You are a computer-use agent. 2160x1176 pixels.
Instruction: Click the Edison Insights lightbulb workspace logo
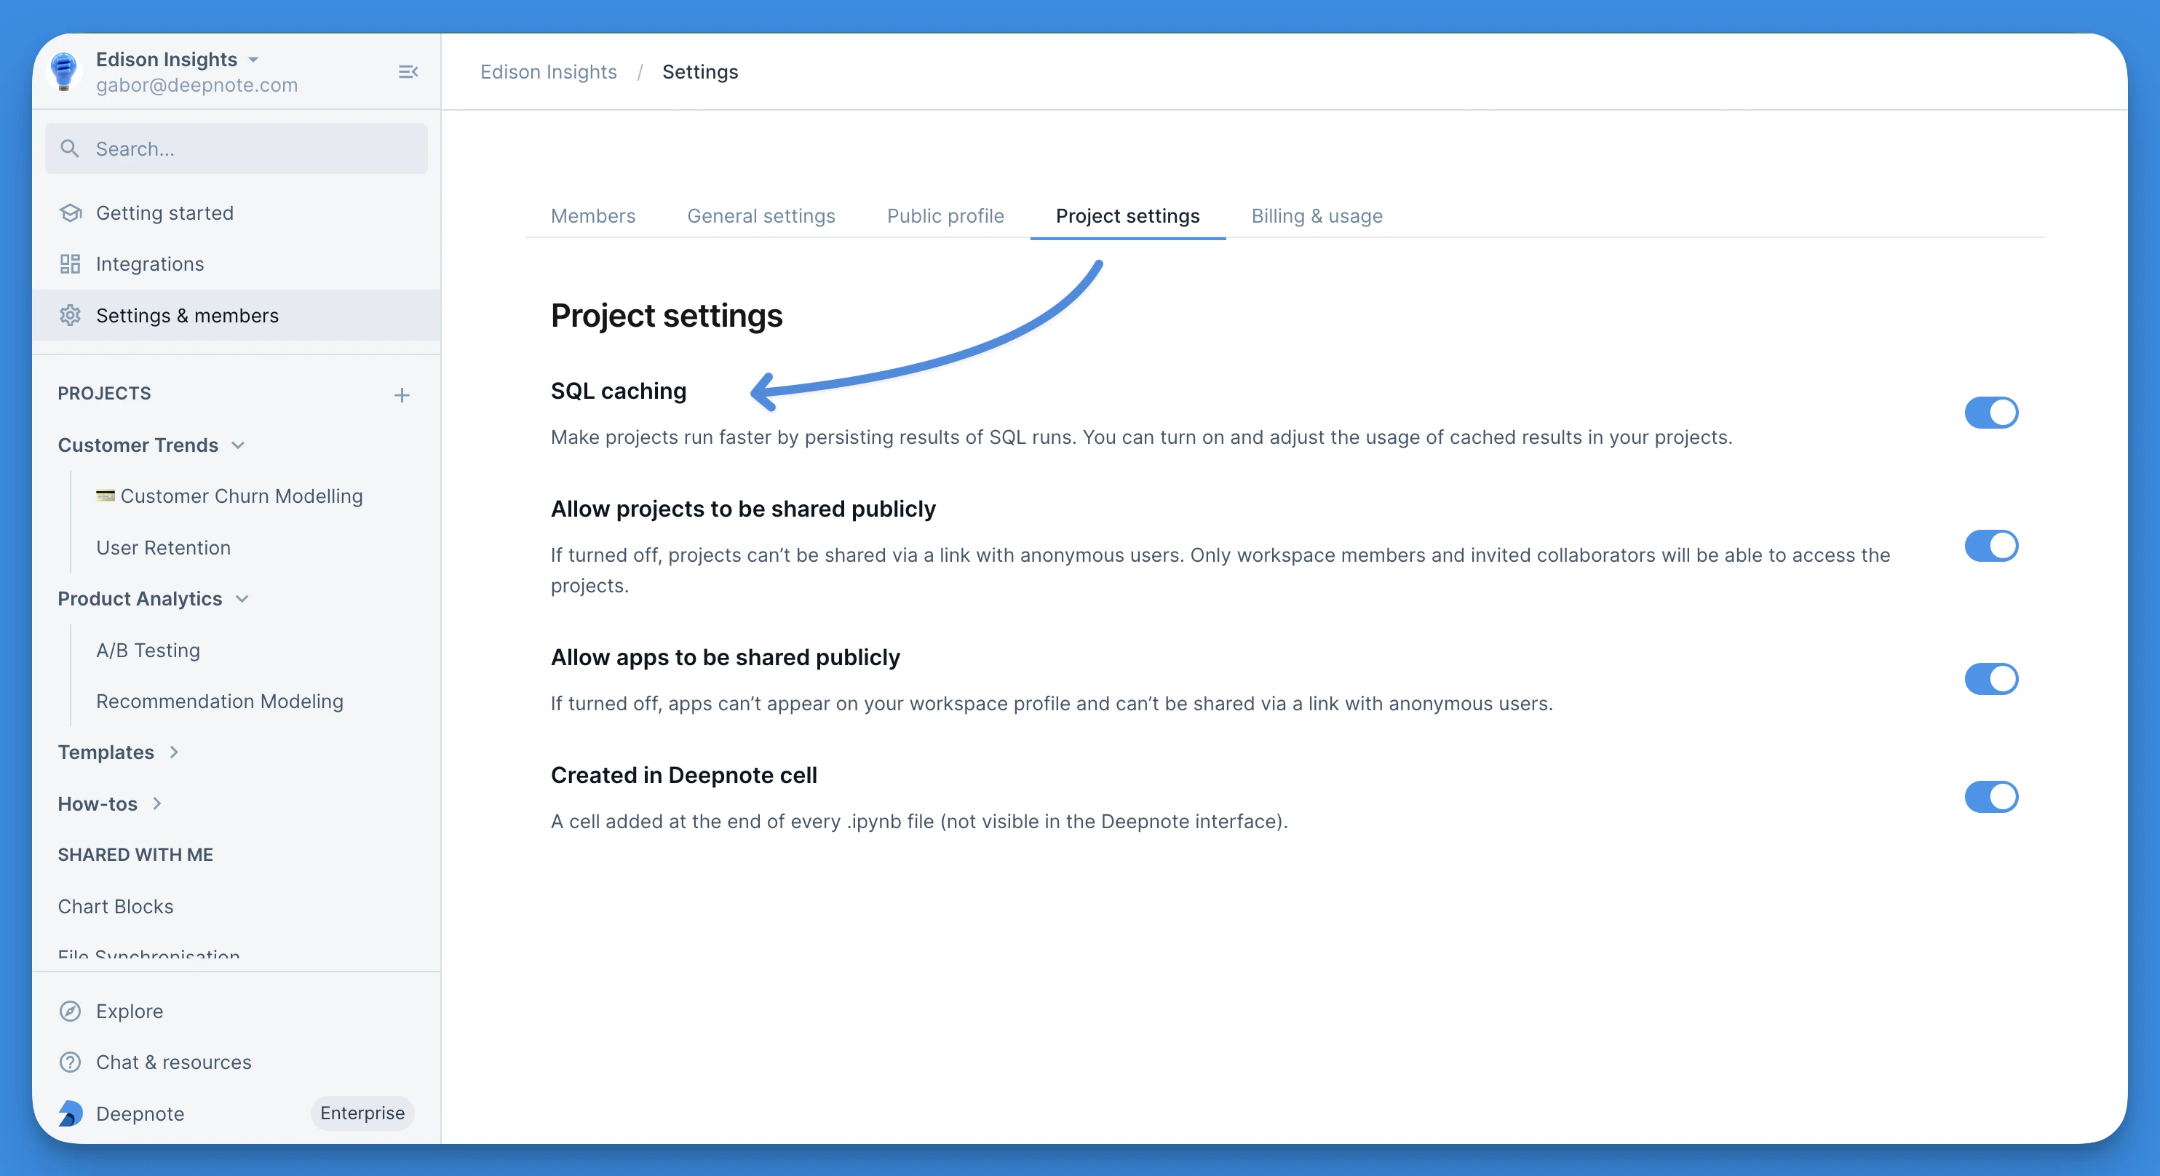(x=64, y=71)
